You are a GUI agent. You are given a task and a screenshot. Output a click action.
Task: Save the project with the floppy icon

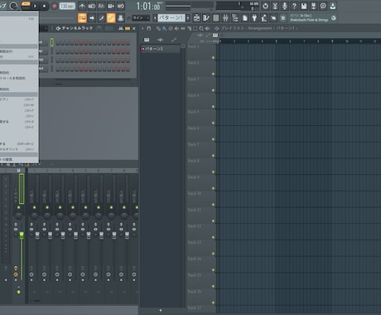(x=304, y=6)
